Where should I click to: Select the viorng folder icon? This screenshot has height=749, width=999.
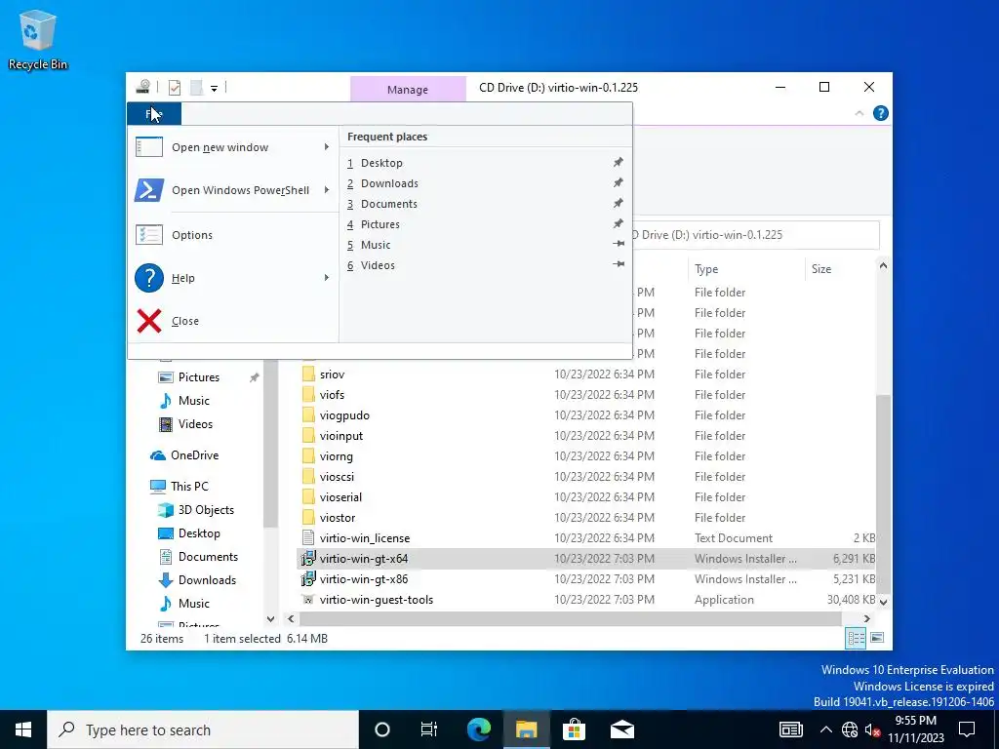click(308, 456)
